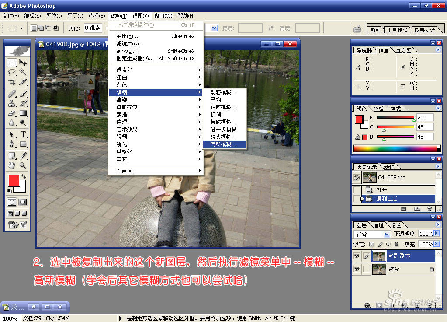Toggle lock transparent pixels
Viewport: 447px width, 322px height.
click(371, 244)
